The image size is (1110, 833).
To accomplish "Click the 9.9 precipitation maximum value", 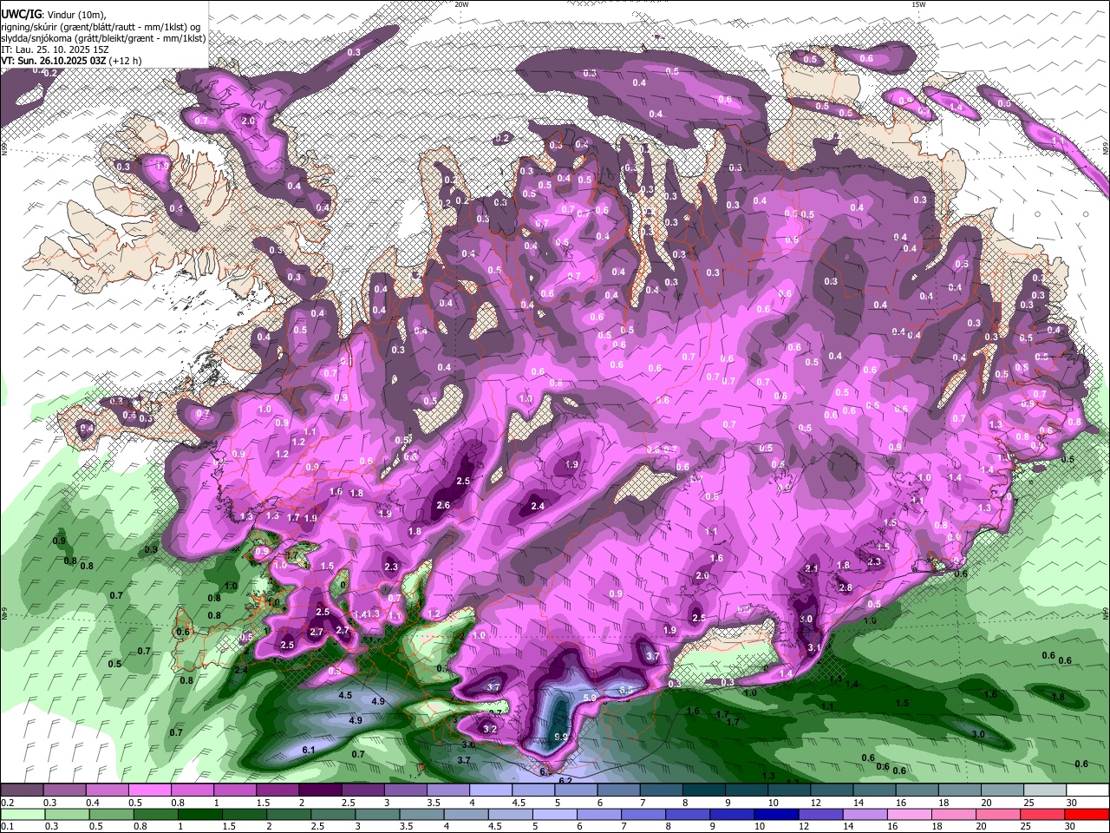I will (561, 737).
